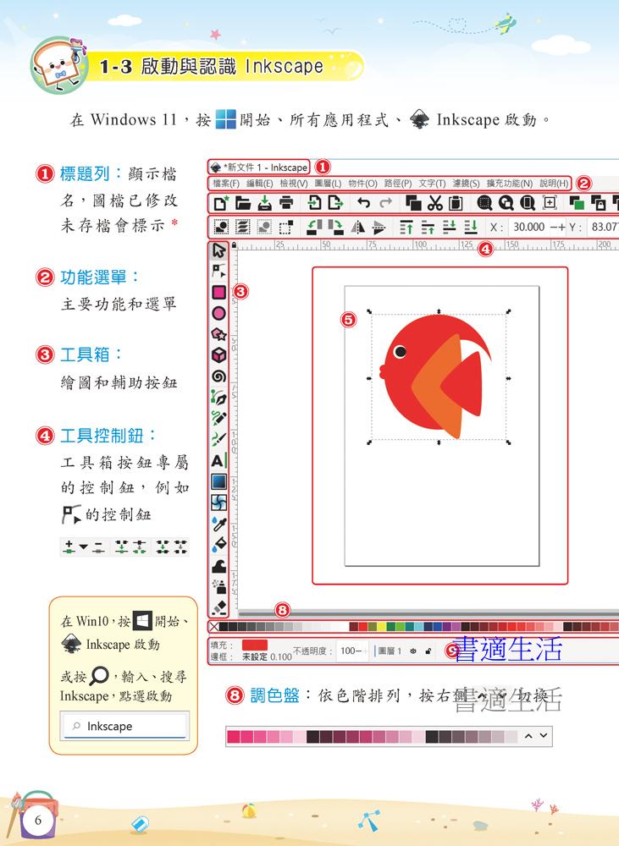Click Zoom to fit drawing icon
Viewport: 619px width, 846px height.
(x=506, y=203)
